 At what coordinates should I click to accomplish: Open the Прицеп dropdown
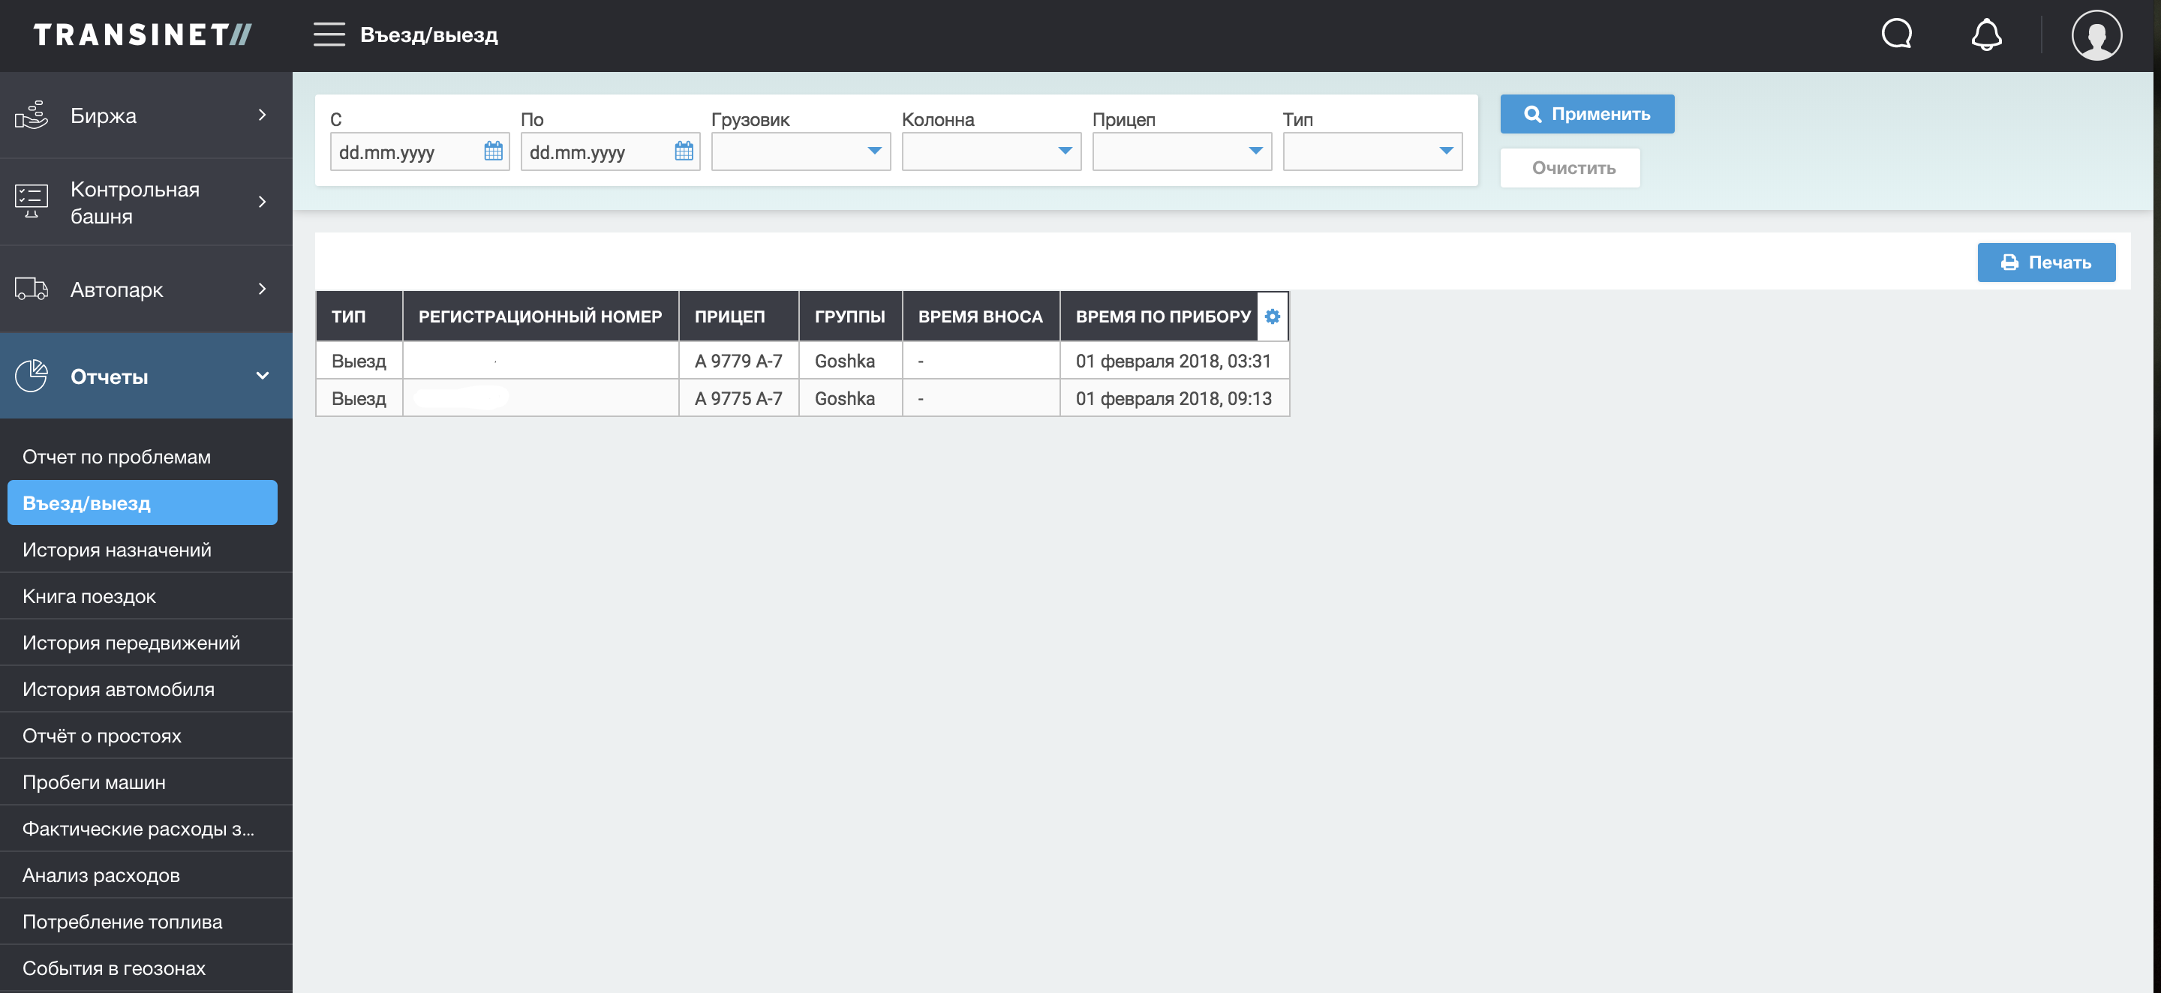pos(1181,151)
